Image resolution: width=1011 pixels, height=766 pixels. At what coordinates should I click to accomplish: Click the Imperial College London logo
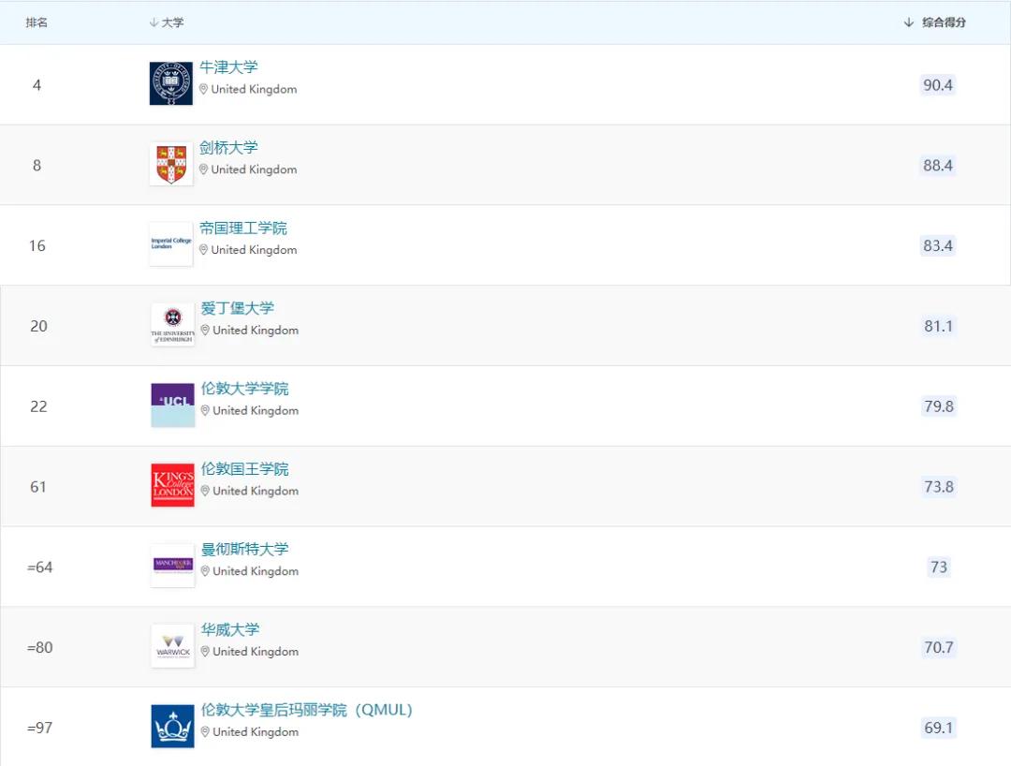coord(171,244)
